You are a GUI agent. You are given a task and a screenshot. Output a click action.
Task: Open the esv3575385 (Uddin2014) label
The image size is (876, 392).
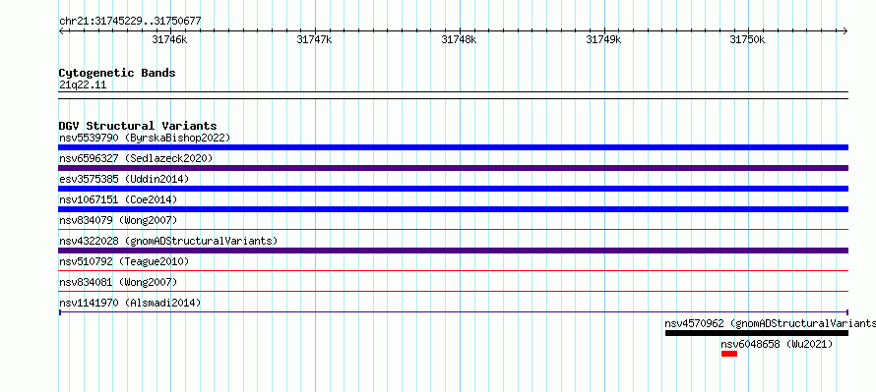click(124, 179)
